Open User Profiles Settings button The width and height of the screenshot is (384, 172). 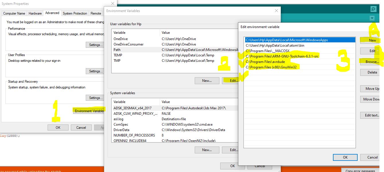(x=95, y=71)
